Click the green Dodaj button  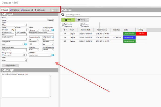pyautogui.click(x=68, y=20)
